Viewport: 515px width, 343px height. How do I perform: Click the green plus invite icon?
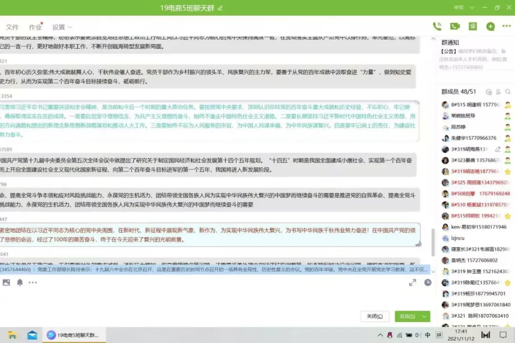(x=490, y=27)
